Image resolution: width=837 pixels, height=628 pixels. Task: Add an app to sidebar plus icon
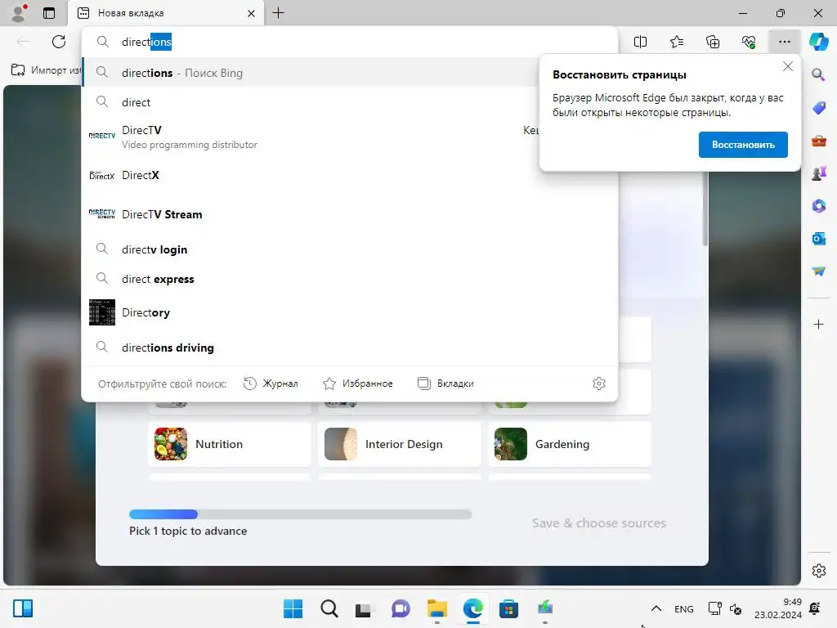[818, 324]
